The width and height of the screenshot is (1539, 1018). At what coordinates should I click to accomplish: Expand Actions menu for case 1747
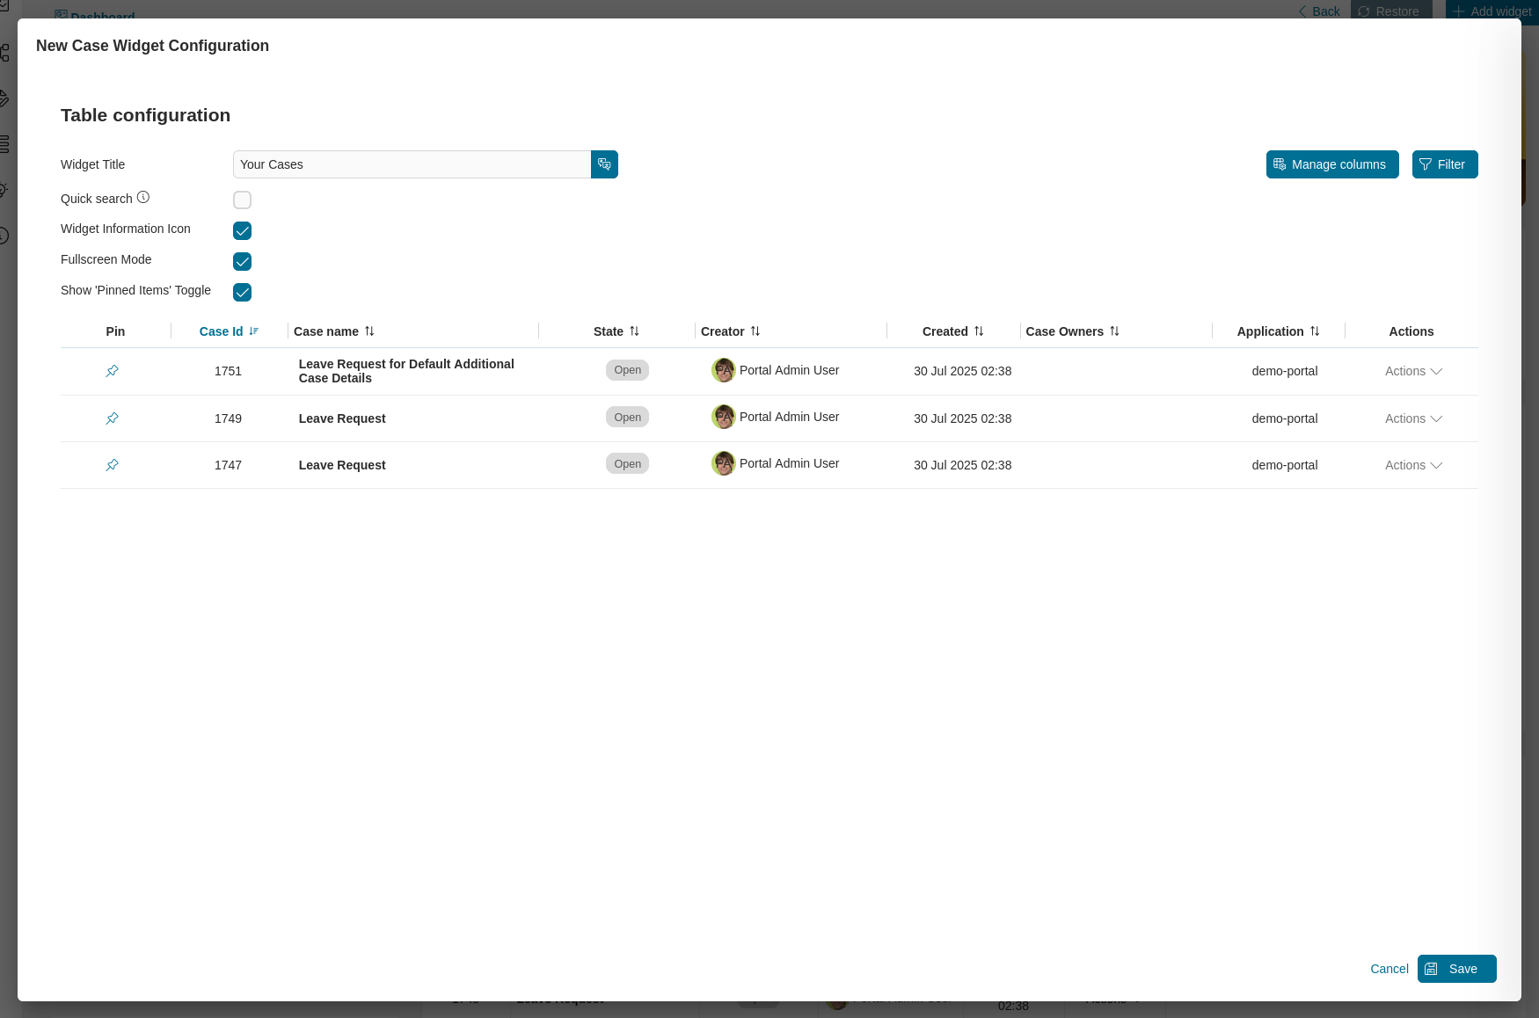[1411, 465]
